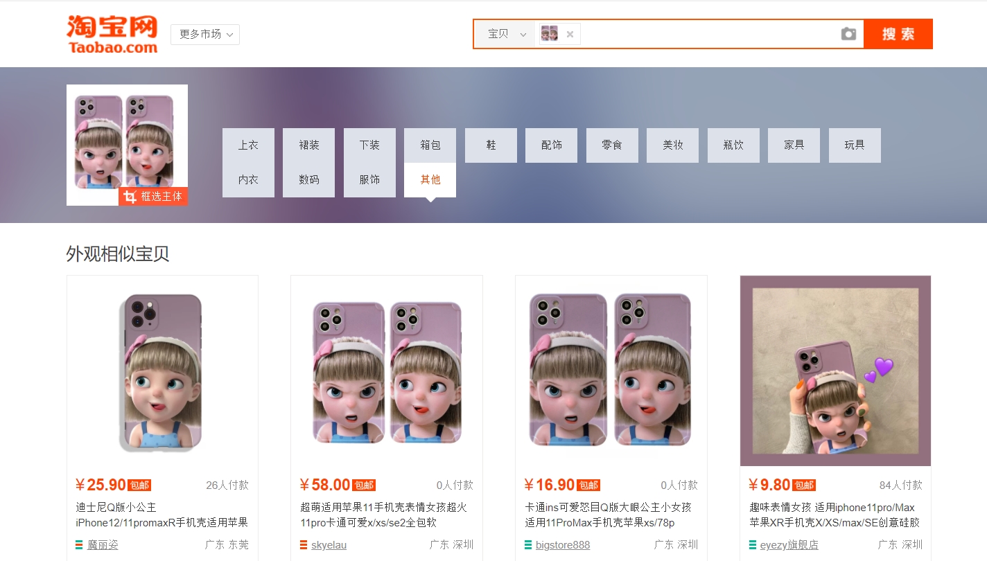Image resolution: width=987 pixels, height=561 pixels.
Task: Click the 包邮 badge next to ¥16.90
Action: (x=588, y=486)
